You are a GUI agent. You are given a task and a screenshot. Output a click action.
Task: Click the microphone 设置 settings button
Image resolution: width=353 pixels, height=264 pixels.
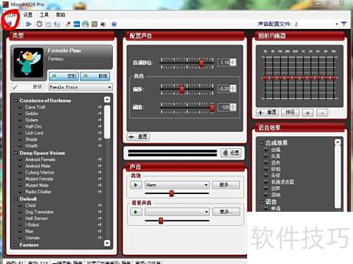pos(232,153)
